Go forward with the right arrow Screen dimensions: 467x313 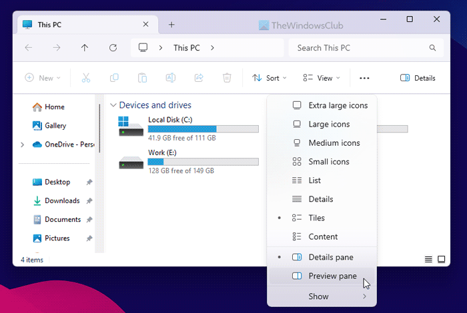(57, 47)
